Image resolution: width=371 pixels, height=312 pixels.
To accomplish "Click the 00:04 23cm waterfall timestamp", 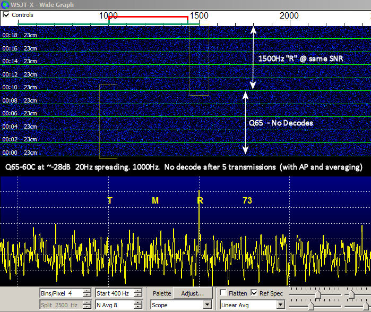I will pos(20,127).
